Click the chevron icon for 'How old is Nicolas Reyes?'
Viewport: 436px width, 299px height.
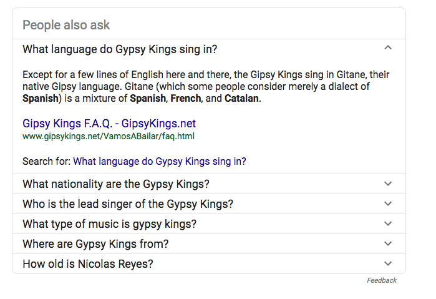[x=388, y=263]
